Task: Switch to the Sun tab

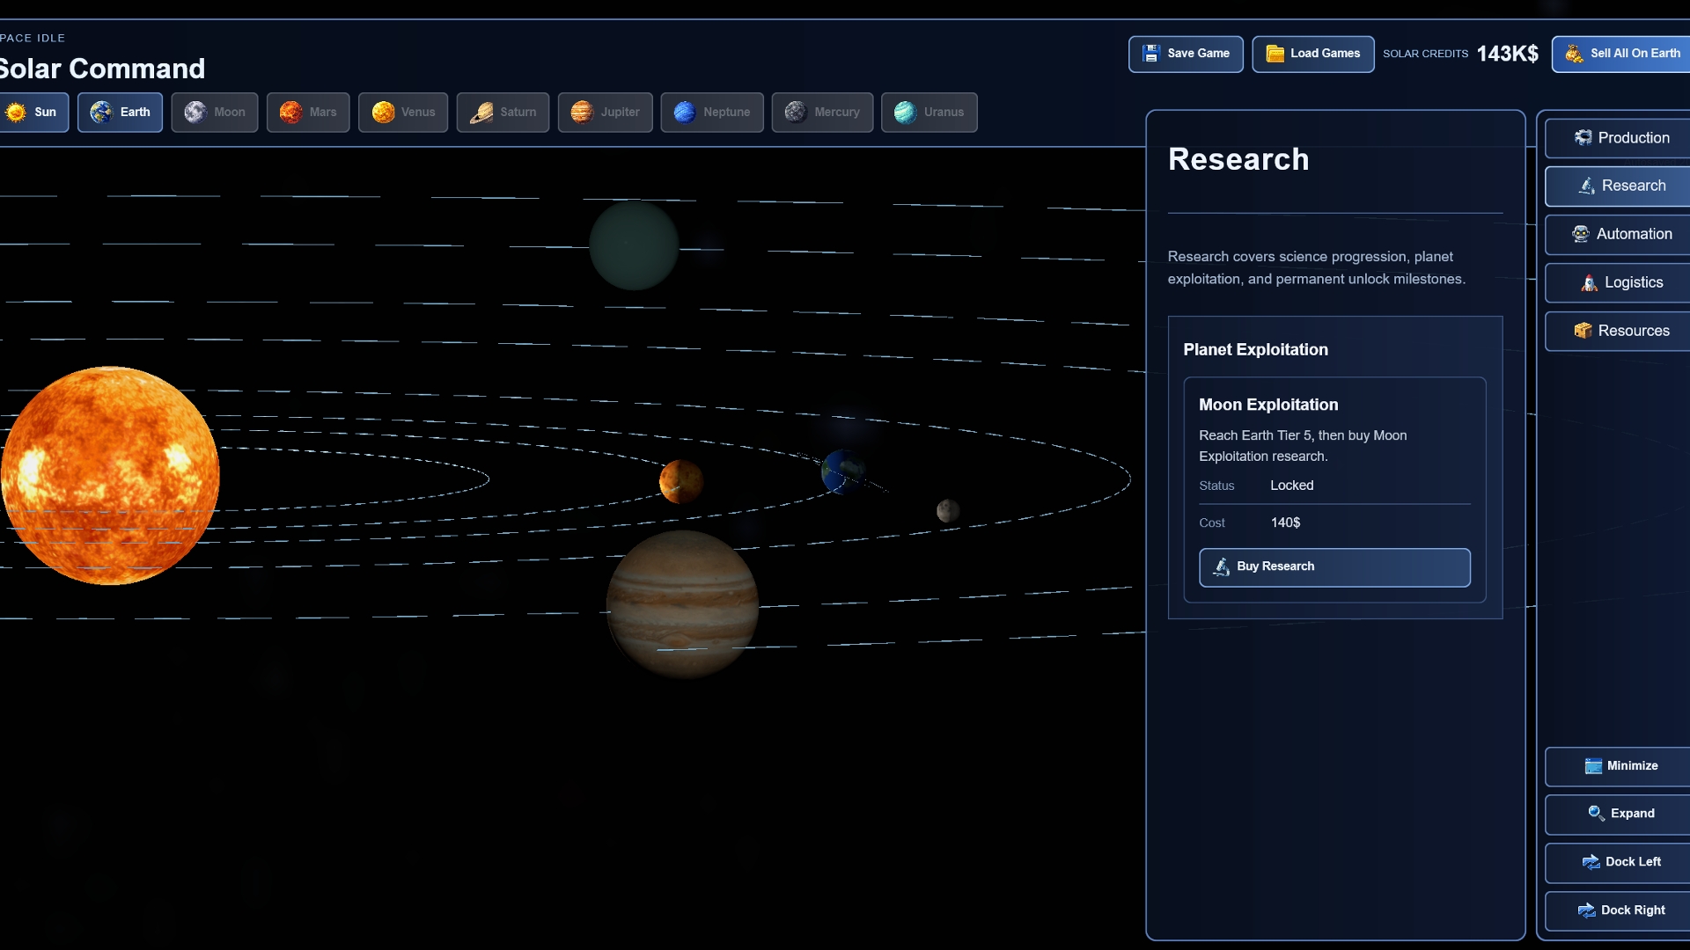Action: [x=33, y=113]
